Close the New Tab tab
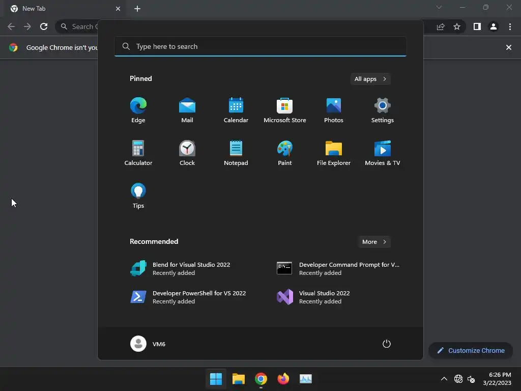521x391 pixels. pos(118,9)
